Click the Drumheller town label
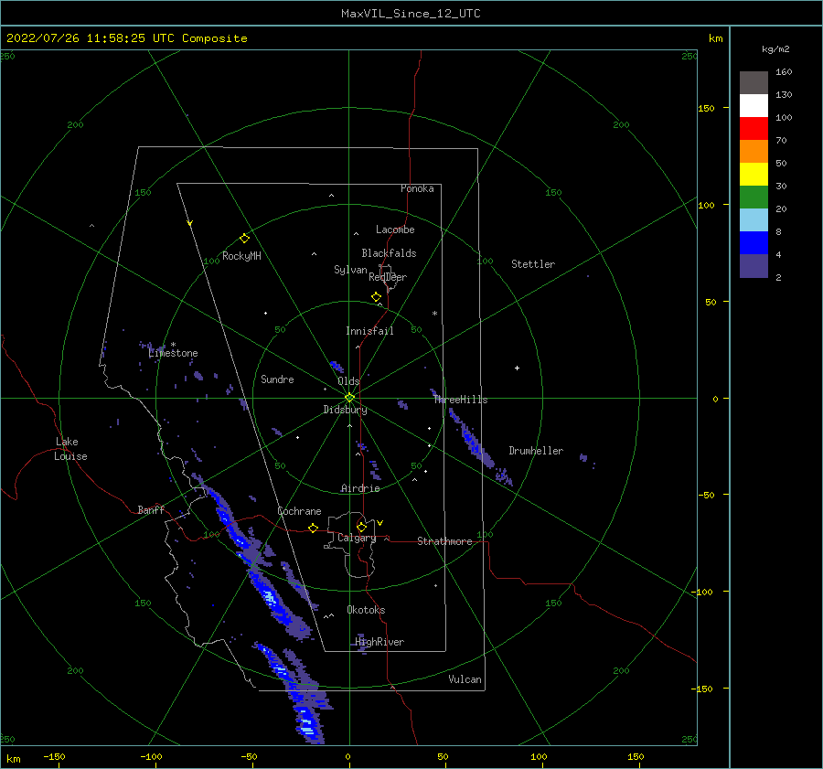 click(536, 451)
